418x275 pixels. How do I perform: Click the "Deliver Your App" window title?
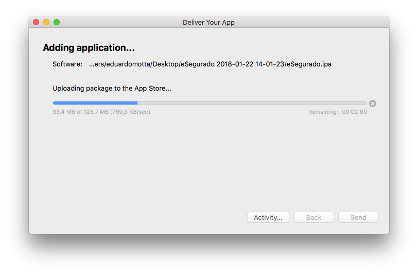coord(208,22)
